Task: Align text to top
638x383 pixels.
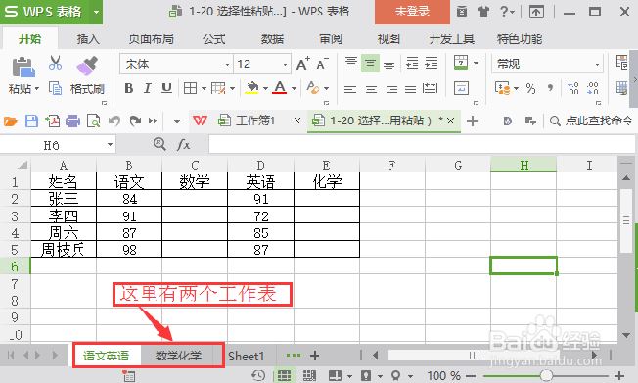Action: [350, 63]
